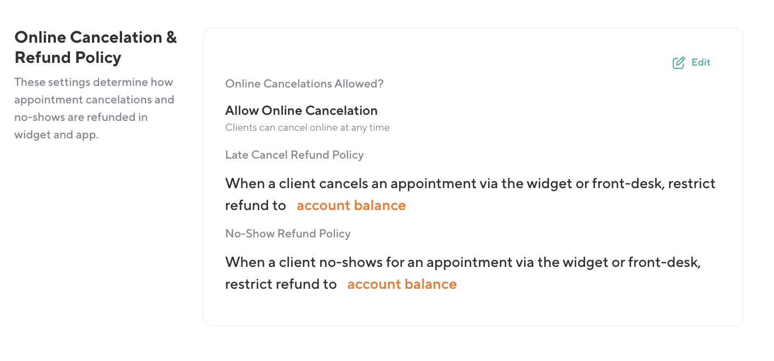
Task: Click "Refund Policy" on the heading's second line
Action: [68, 58]
